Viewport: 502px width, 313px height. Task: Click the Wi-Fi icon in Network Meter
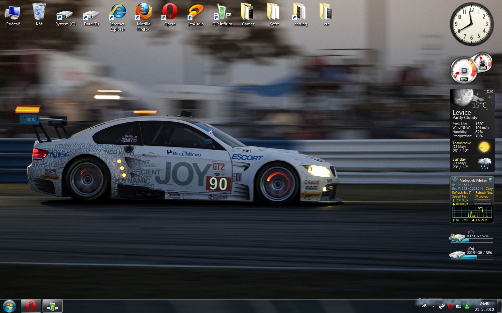coord(455,180)
